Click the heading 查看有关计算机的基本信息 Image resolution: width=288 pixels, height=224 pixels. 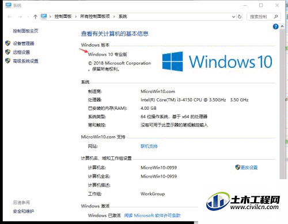click(x=115, y=34)
